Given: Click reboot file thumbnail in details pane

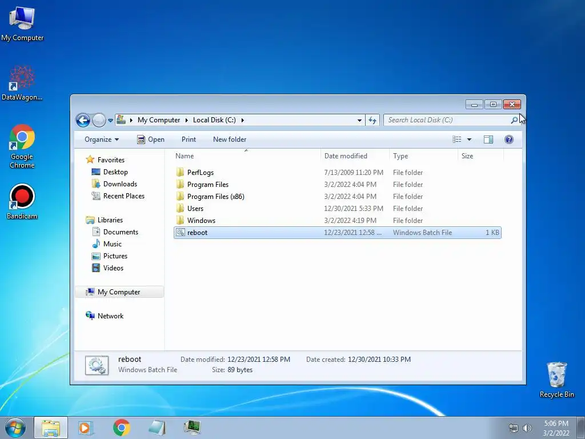Looking at the screenshot, I should click(x=97, y=365).
